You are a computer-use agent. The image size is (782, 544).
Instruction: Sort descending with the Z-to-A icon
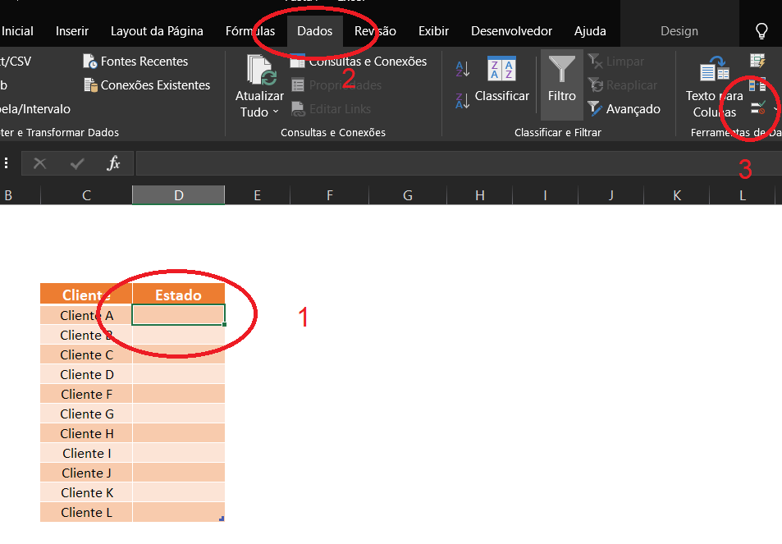(x=462, y=100)
